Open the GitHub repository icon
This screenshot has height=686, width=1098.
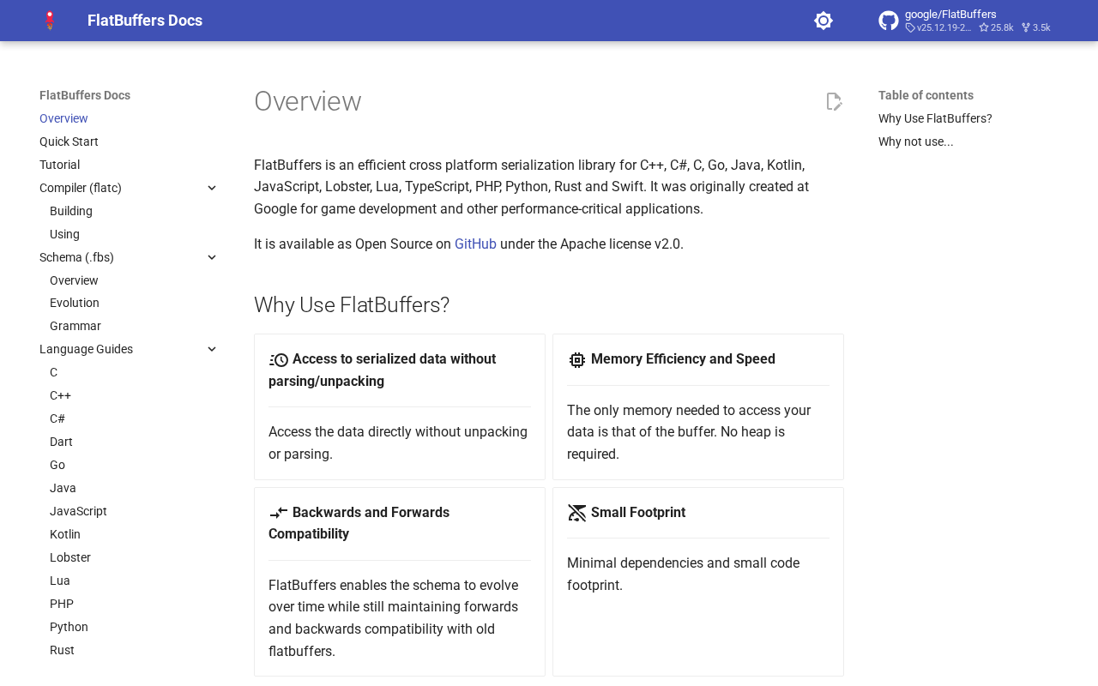(889, 21)
